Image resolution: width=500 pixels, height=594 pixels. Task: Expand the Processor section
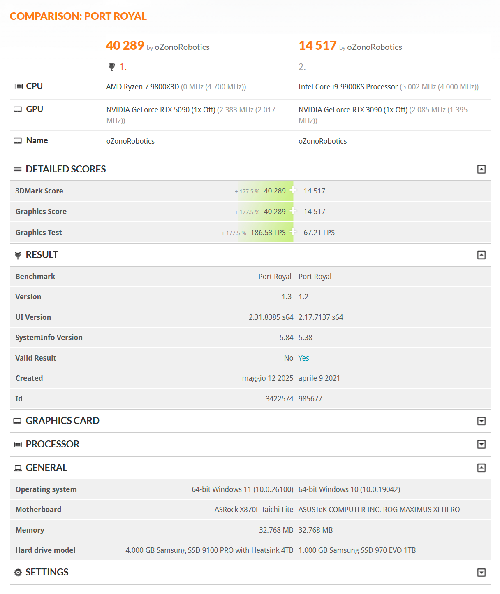click(481, 444)
